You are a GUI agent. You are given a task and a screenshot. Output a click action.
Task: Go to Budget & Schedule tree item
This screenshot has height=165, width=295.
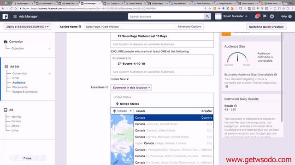pos(25,92)
